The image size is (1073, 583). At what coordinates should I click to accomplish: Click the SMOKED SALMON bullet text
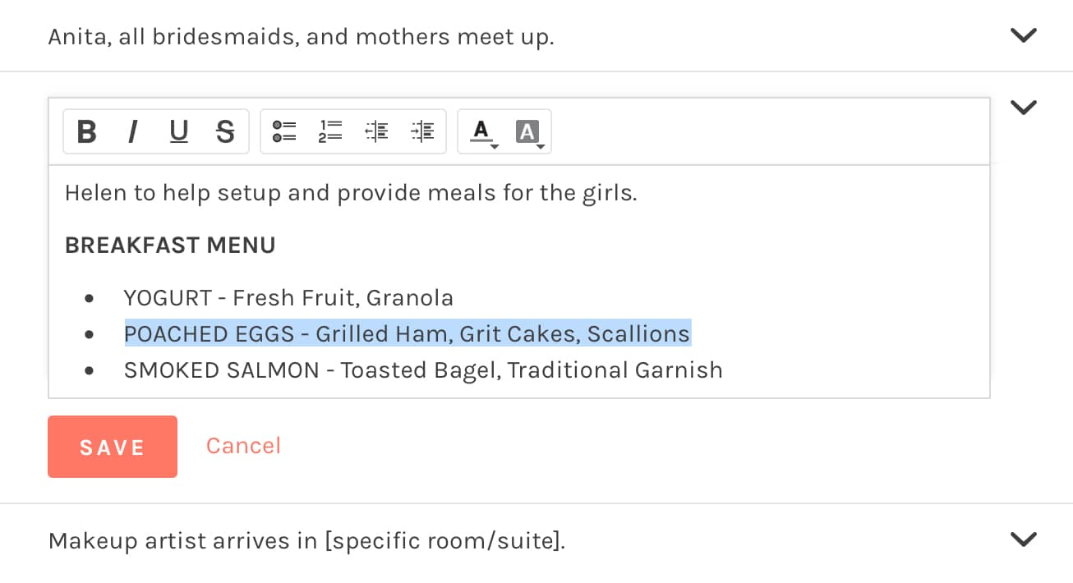click(x=423, y=370)
